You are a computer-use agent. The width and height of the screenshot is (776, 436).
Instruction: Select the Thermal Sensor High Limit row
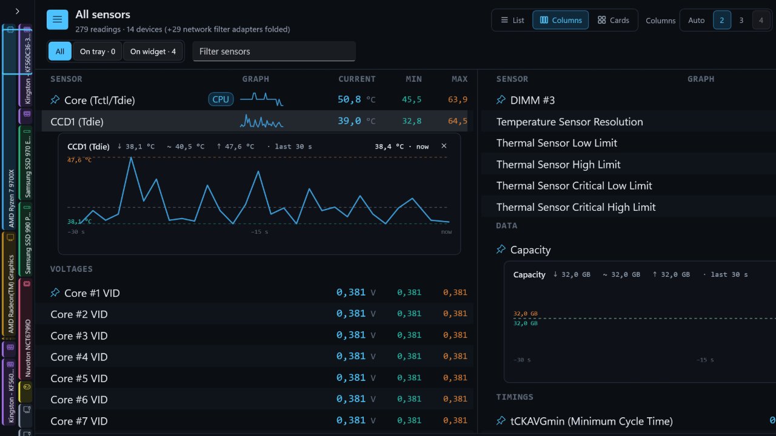coord(629,164)
